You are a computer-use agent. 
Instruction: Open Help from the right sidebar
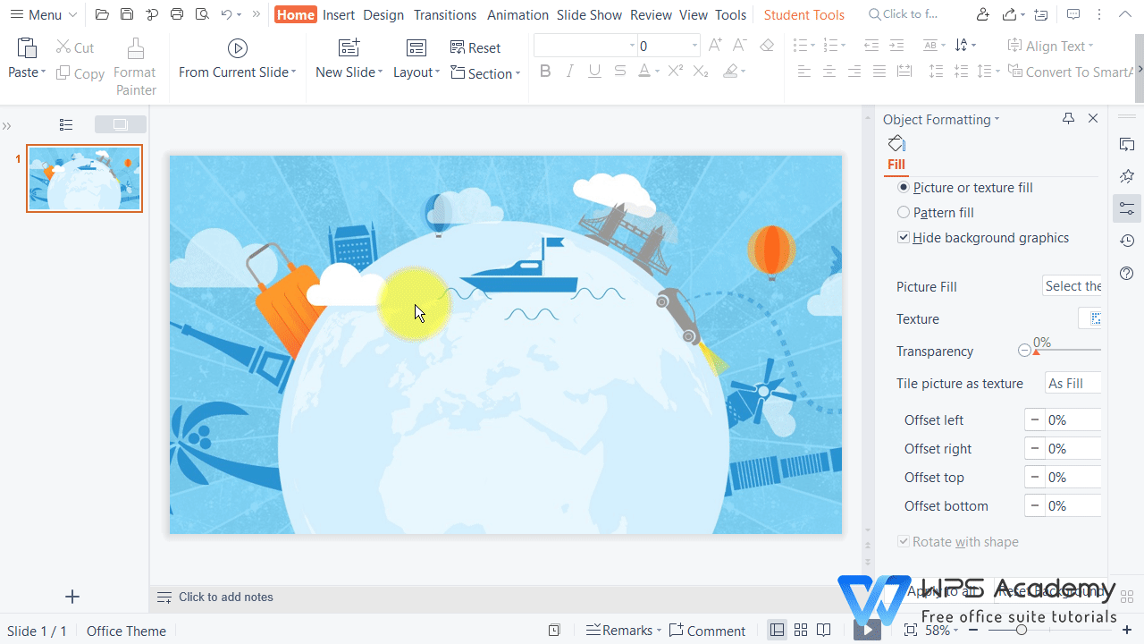[x=1127, y=273]
